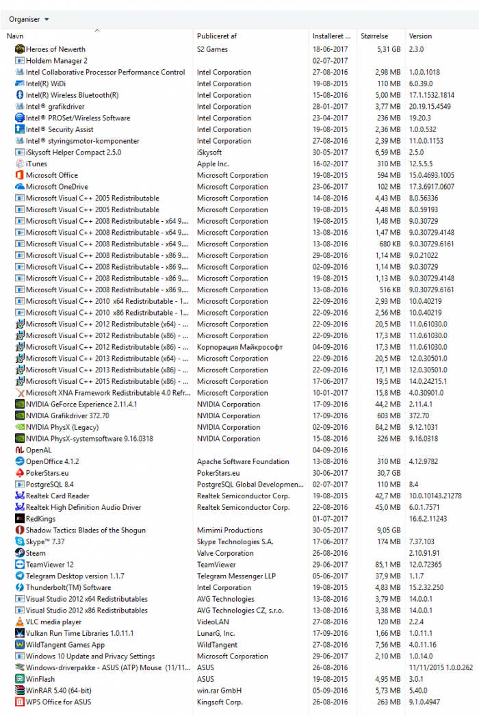479x716 pixels.
Task: Click the Thunderbolt(TM) Software icon
Action: click(20, 587)
